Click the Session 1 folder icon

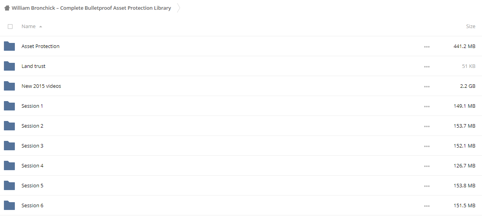point(9,106)
